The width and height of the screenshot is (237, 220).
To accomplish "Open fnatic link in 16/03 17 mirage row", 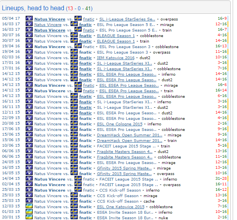I will coord(86,24).
